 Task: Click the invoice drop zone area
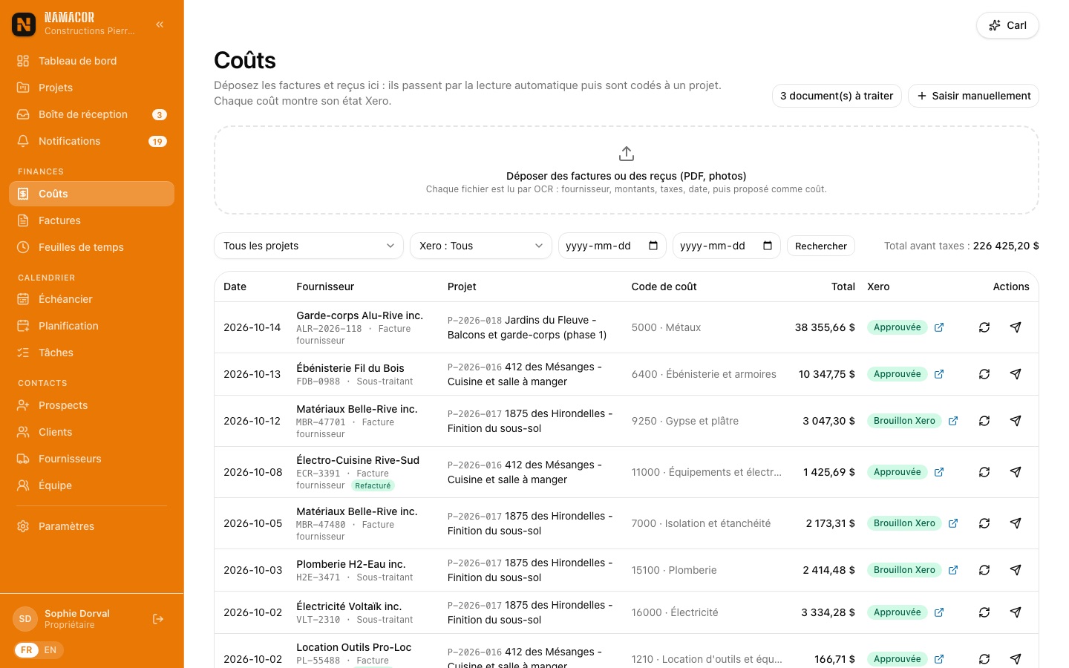tap(627, 170)
